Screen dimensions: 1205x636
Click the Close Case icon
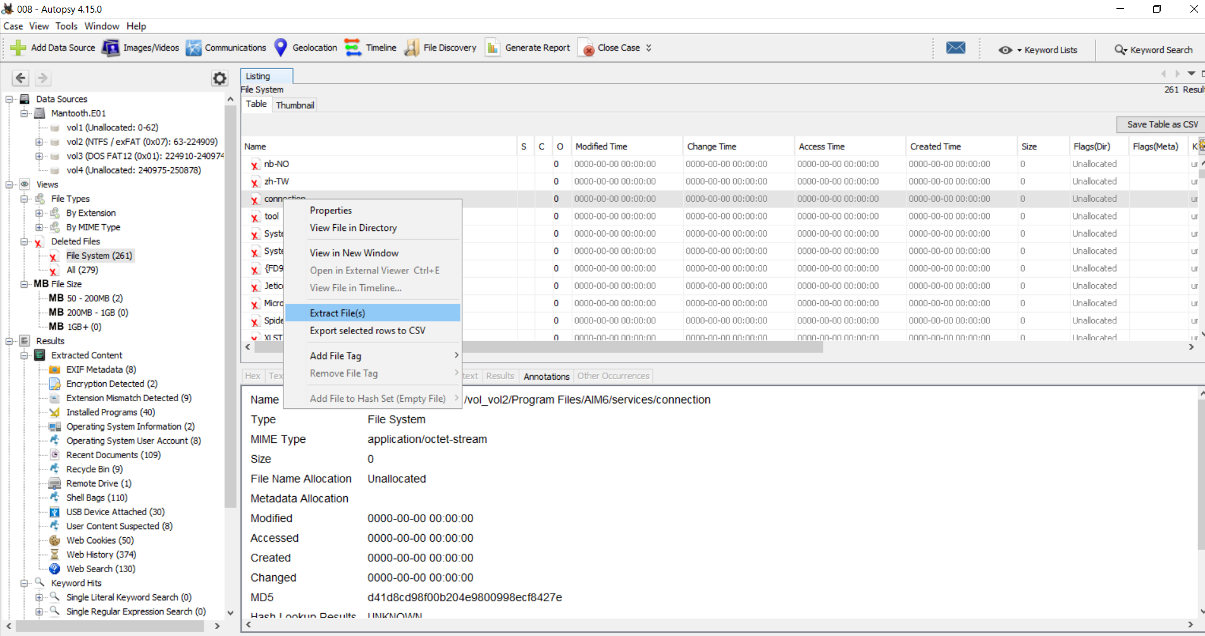[586, 47]
